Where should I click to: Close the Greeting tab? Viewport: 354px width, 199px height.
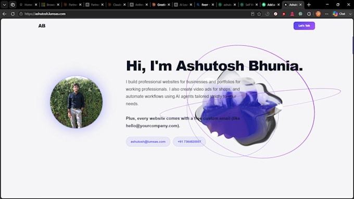(169, 5)
